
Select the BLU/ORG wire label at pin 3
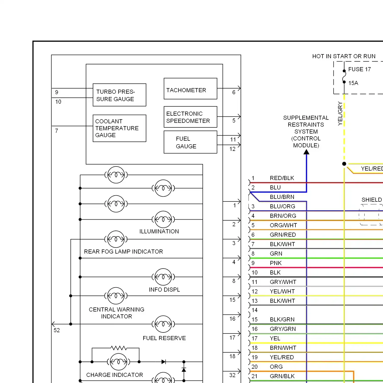[x=283, y=206]
